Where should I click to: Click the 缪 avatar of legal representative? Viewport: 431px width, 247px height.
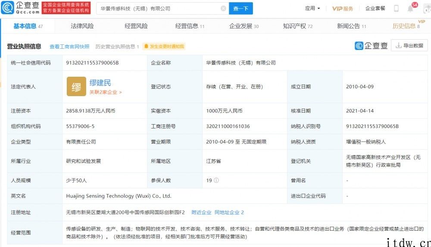(x=76, y=87)
